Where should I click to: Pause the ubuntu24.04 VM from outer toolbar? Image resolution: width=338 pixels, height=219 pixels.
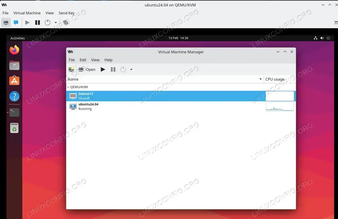click(37, 23)
